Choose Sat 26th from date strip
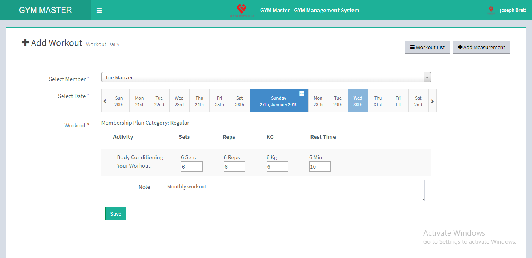The width and height of the screenshot is (532, 258). click(239, 101)
